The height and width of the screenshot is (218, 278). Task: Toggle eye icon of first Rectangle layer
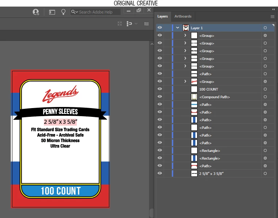tap(160, 150)
